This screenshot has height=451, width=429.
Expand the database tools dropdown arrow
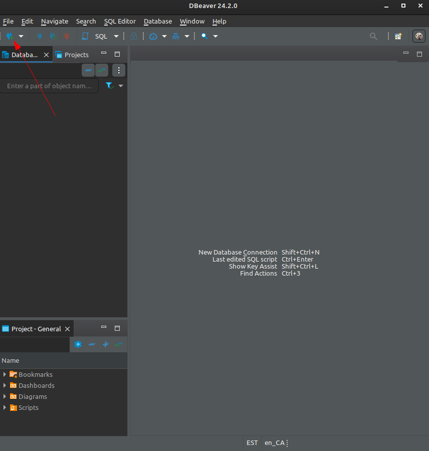click(187, 36)
